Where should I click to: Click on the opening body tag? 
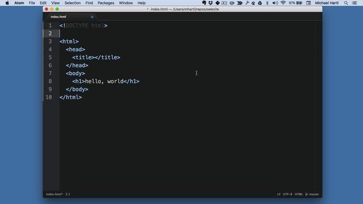(x=75, y=73)
